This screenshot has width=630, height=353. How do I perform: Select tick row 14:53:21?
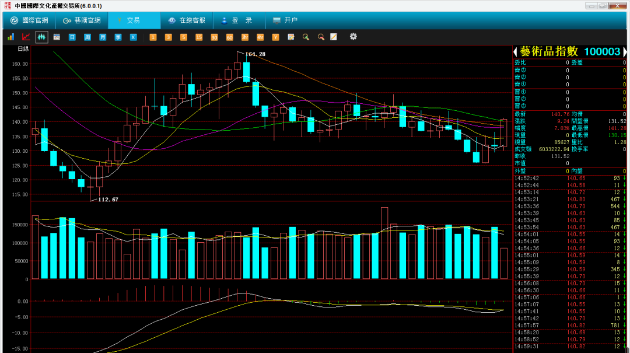(x=570, y=200)
